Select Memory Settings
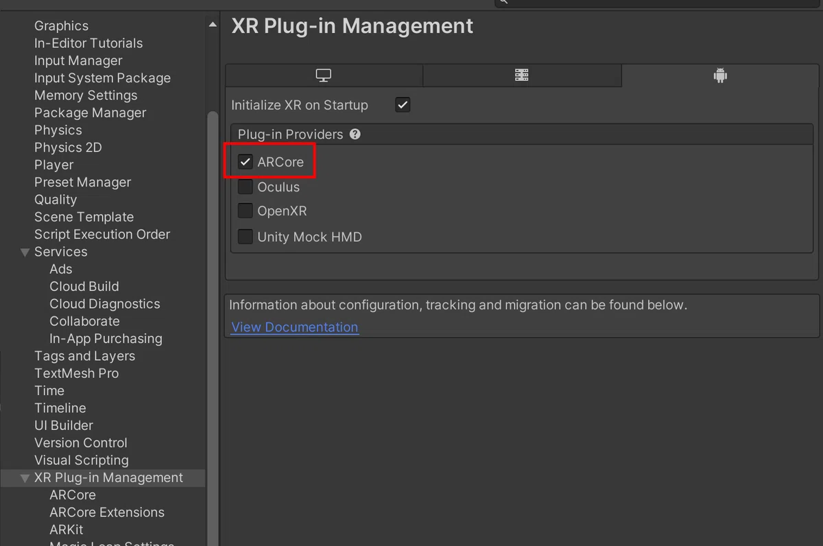This screenshot has width=823, height=546. pos(86,95)
